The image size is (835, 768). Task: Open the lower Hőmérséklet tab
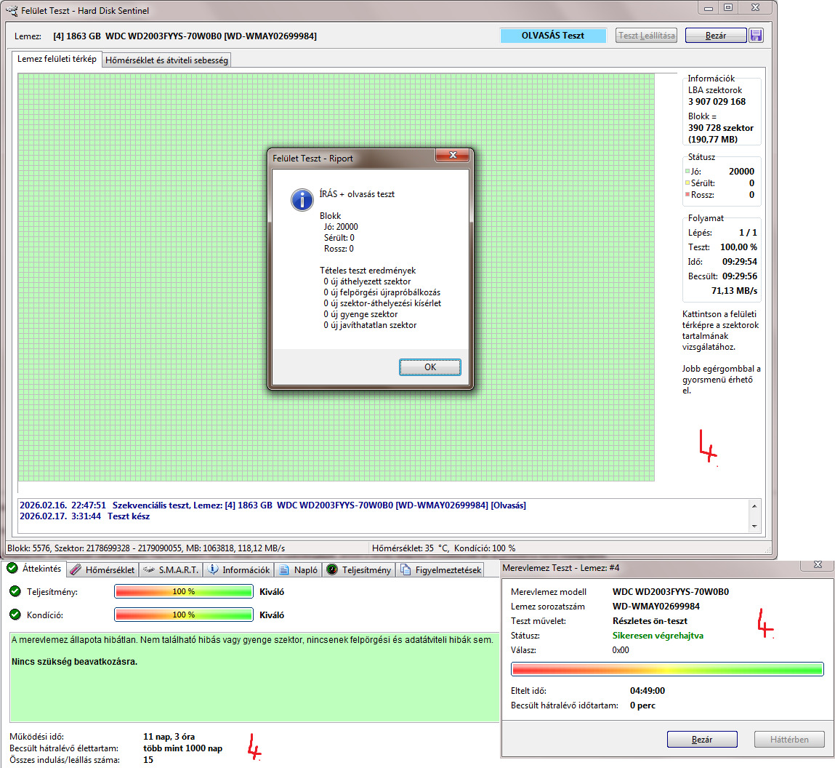coord(103,569)
